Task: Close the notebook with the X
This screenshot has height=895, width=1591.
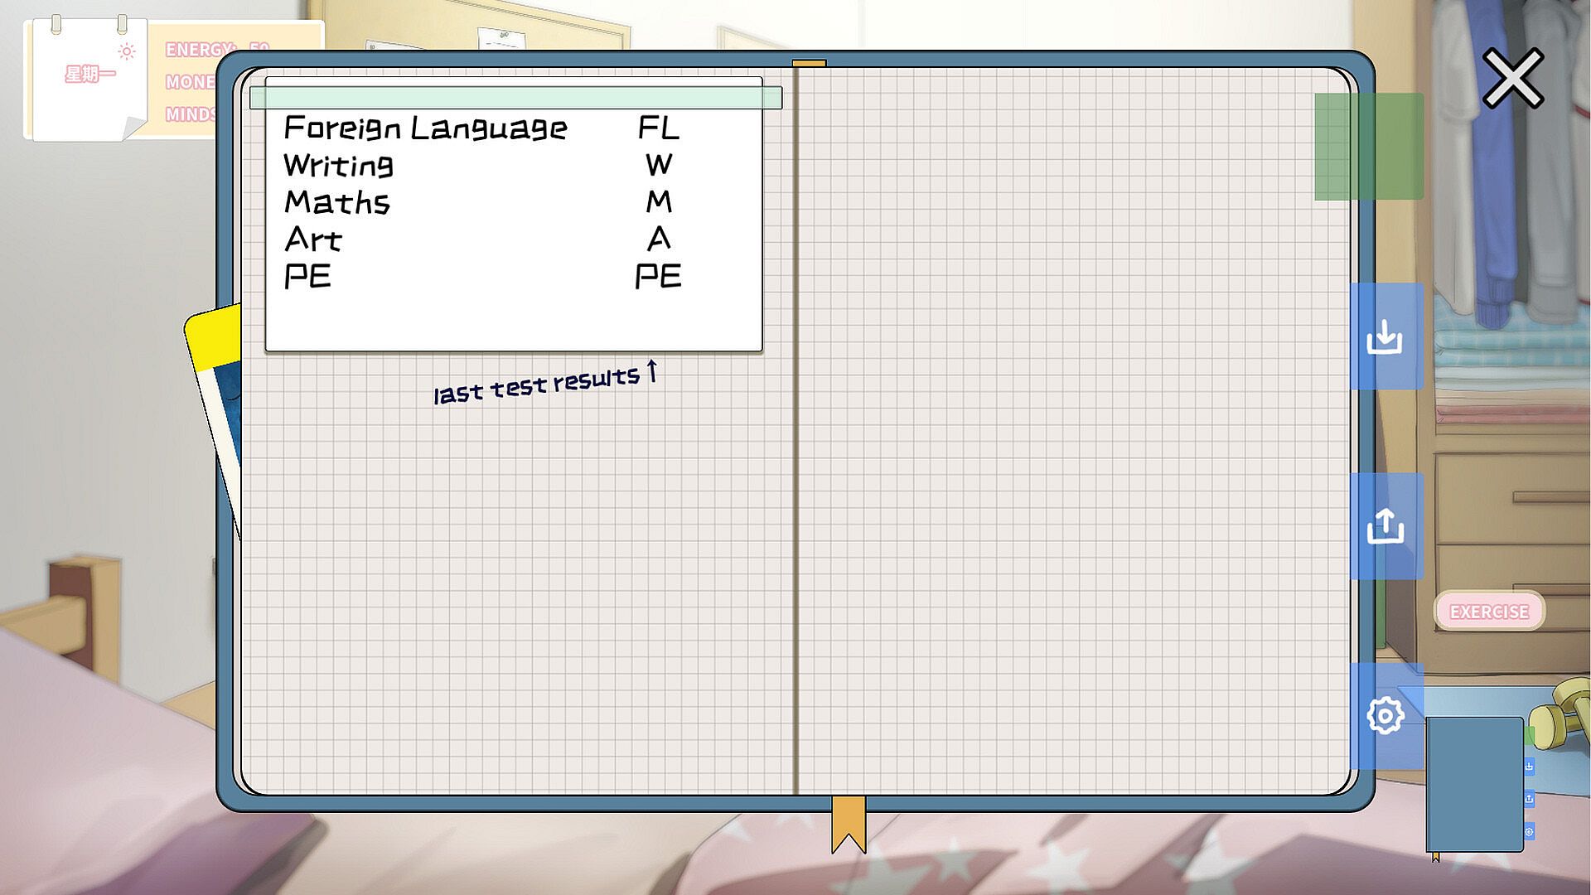Action: point(1512,78)
